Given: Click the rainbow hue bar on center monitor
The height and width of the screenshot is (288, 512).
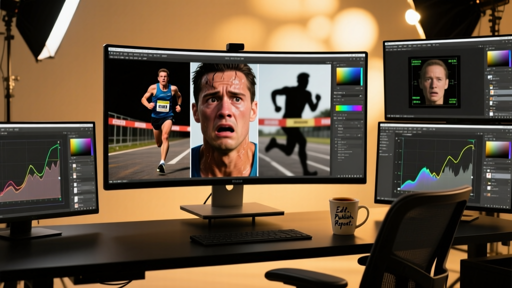Looking at the screenshot, I should [348, 108].
